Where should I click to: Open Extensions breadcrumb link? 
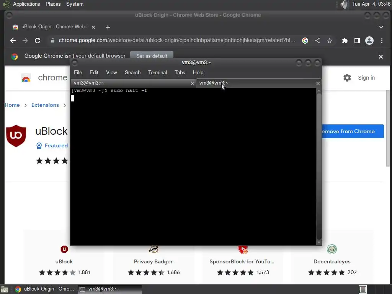(45, 105)
